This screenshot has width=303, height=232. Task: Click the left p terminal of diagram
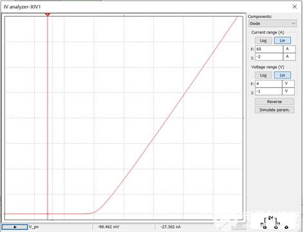(264, 227)
